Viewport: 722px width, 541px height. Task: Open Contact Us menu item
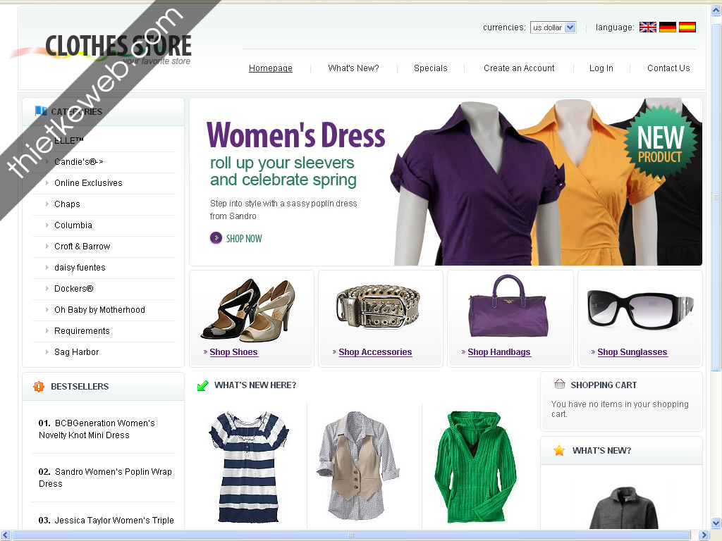[x=668, y=68]
